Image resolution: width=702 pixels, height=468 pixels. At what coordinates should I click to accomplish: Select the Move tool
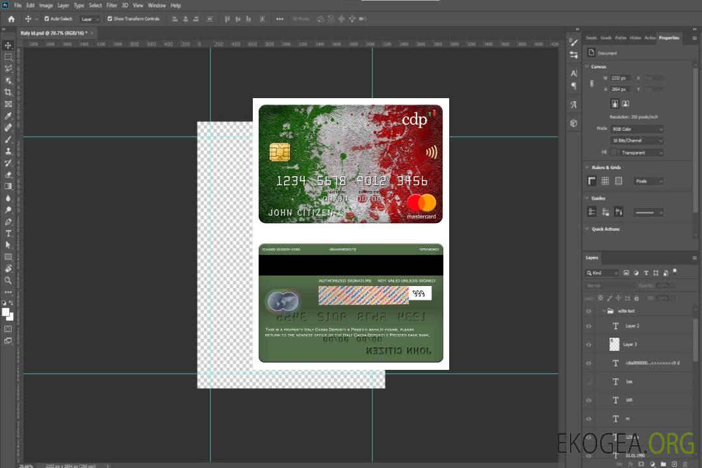coord(8,45)
